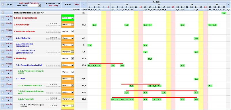Open the 2. Osnovna priprema activity
This screenshot has width=231, height=110.
24,31
